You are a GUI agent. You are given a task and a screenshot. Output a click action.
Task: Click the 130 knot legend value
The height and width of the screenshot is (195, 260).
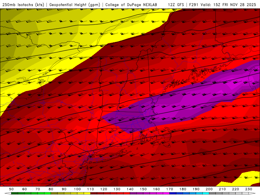pyautogui.click(x=117, y=189)
